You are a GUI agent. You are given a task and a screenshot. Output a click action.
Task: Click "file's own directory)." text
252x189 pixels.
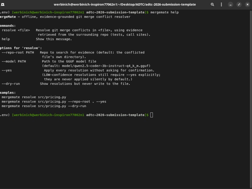pos(64,57)
